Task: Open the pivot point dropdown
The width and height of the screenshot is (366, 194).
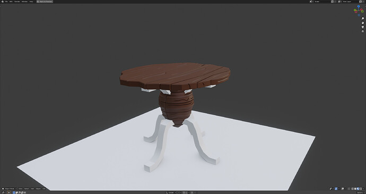Action: click(x=179, y=192)
